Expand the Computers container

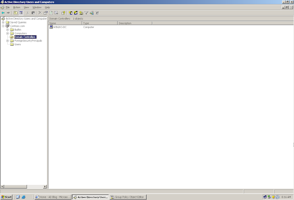point(7,33)
